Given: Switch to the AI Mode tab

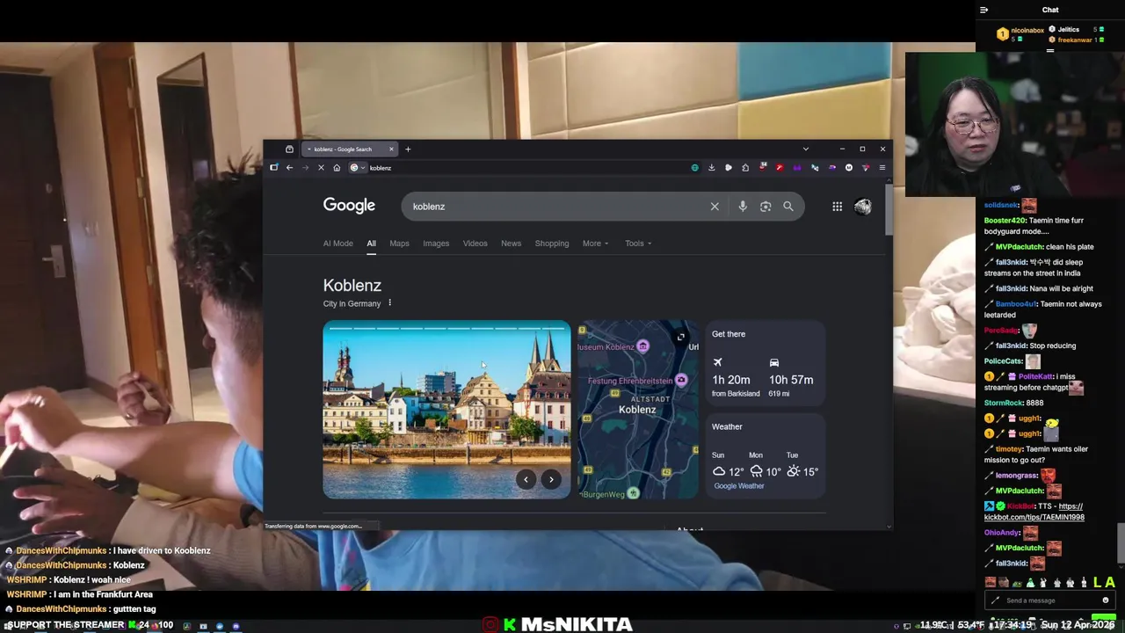Looking at the screenshot, I should point(337,244).
